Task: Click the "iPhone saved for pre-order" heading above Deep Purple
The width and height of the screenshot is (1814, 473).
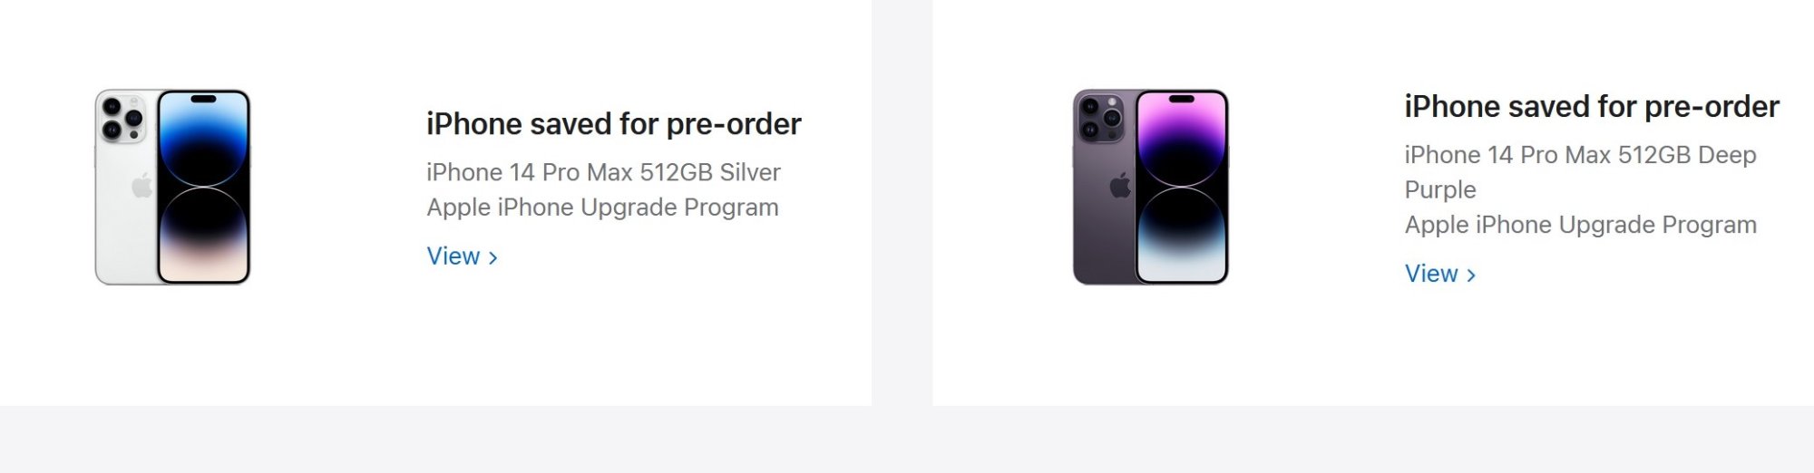Action: 1591,107
